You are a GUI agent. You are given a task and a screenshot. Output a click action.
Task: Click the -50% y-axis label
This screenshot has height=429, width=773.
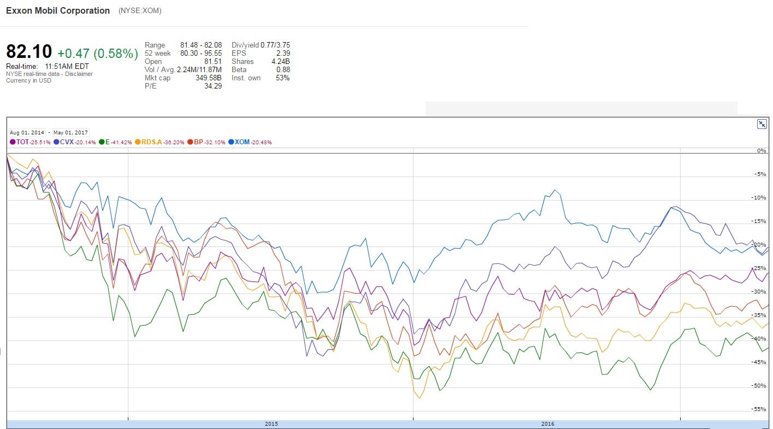759,386
